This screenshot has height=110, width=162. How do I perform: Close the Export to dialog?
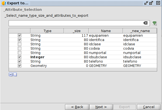pyautogui.click(x=157, y=3)
